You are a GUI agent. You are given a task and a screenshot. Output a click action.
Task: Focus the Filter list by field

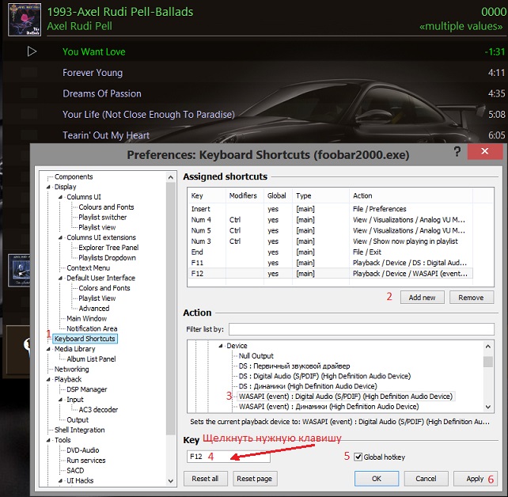pos(361,329)
